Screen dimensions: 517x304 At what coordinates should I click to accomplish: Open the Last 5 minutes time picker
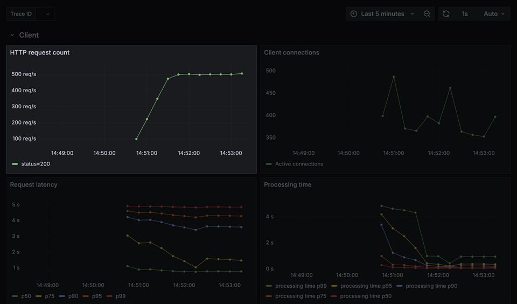(x=382, y=14)
